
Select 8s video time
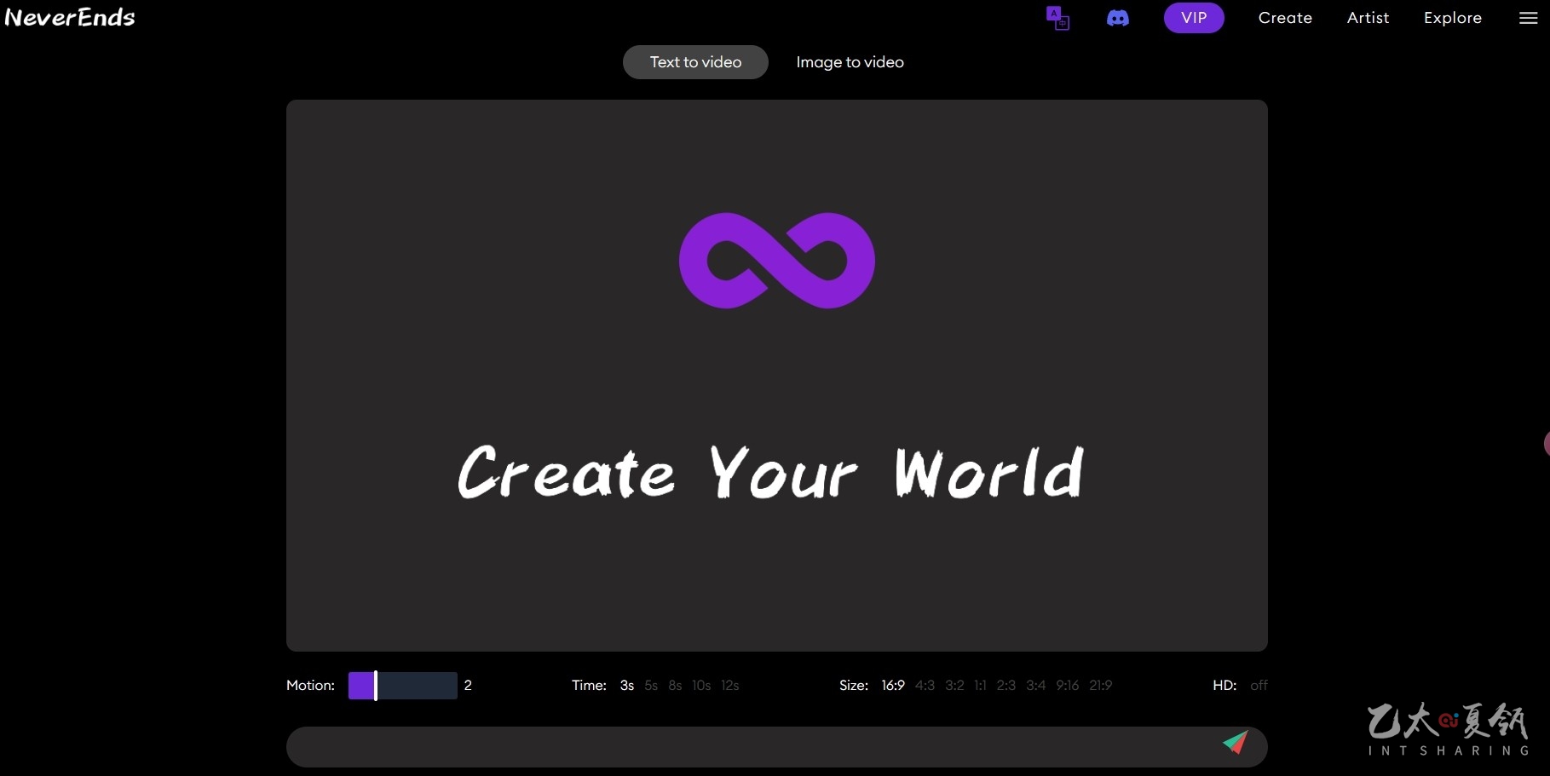point(675,686)
